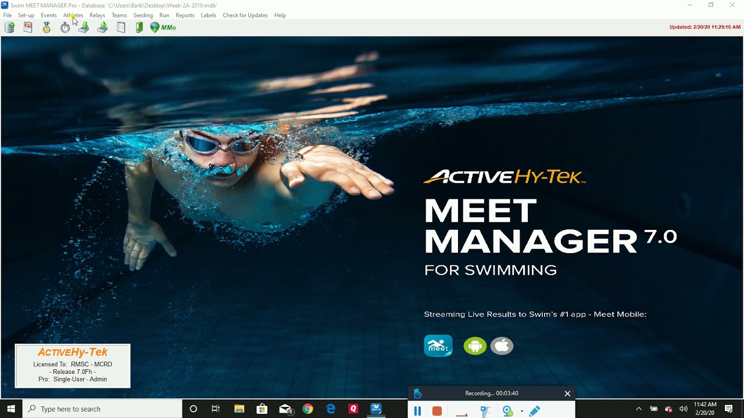Click the taskbar search box

click(102, 409)
